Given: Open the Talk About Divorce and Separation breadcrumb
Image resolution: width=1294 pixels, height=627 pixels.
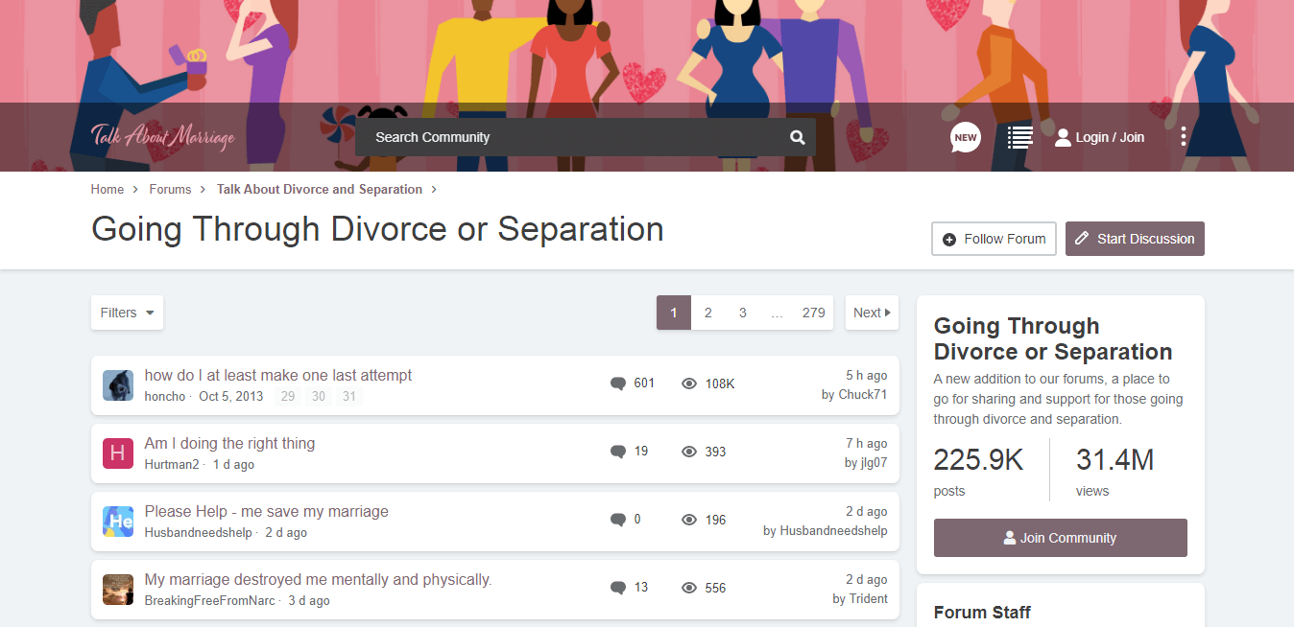Looking at the screenshot, I should pyautogui.click(x=319, y=189).
